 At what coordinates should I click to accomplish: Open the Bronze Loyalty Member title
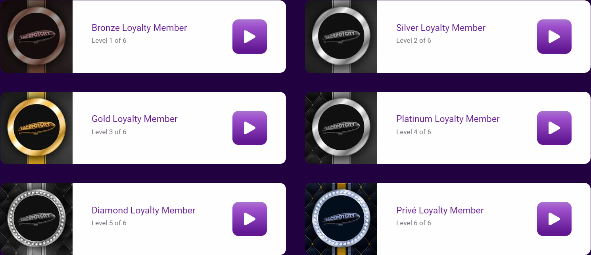click(139, 28)
